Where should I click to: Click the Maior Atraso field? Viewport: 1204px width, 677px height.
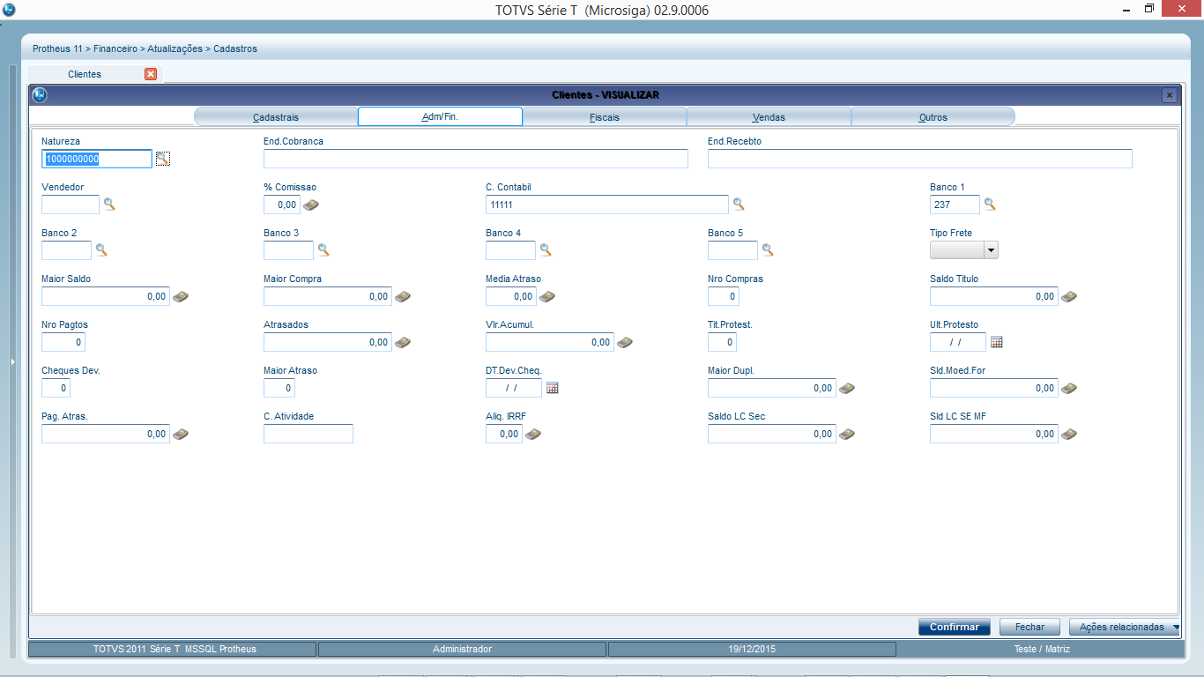279,388
